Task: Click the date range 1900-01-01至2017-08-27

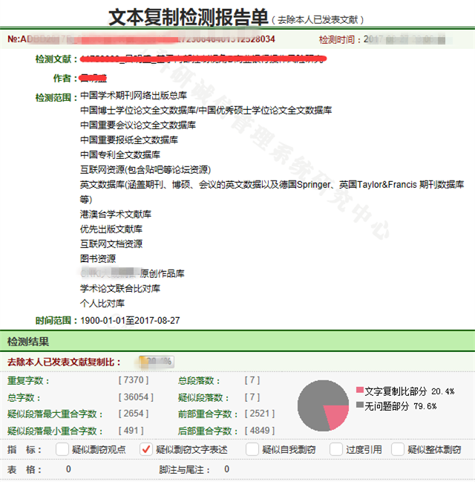Action: tap(130, 321)
